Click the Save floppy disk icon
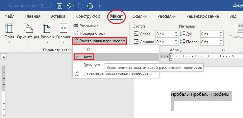The width and height of the screenshot is (243, 118). 60,6
